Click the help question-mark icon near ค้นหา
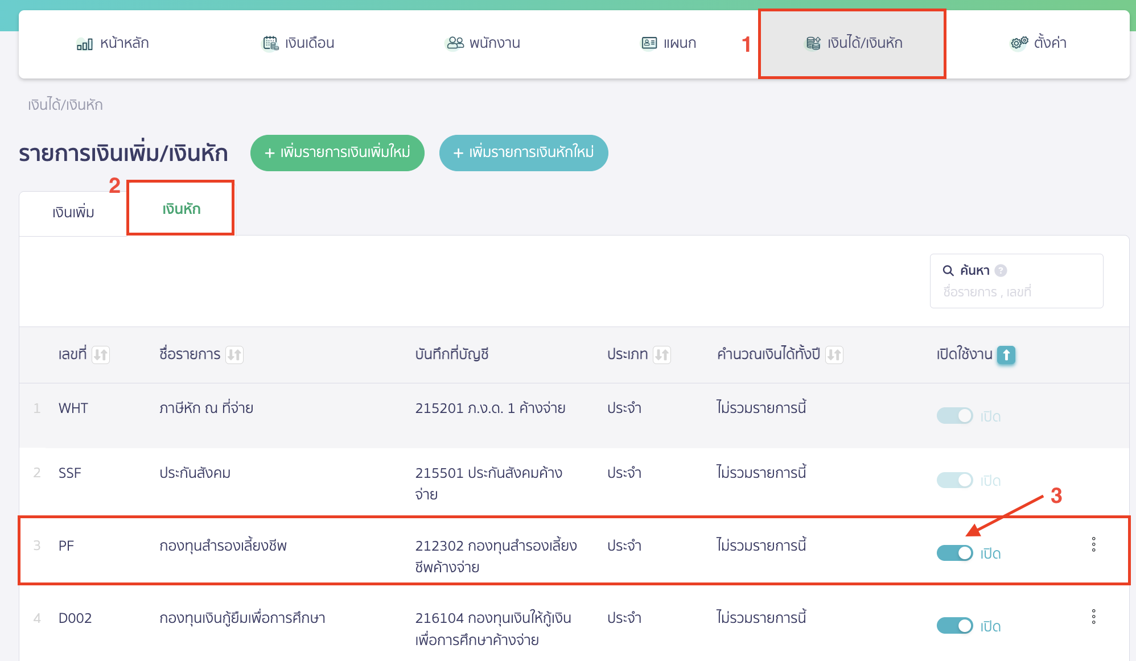The width and height of the screenshot is (1136, 661). click(1001, 270)
